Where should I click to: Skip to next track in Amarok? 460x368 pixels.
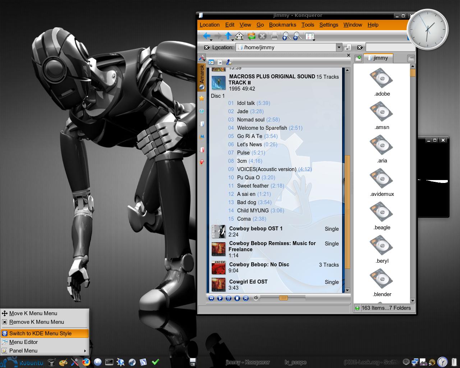coord(246,298)
